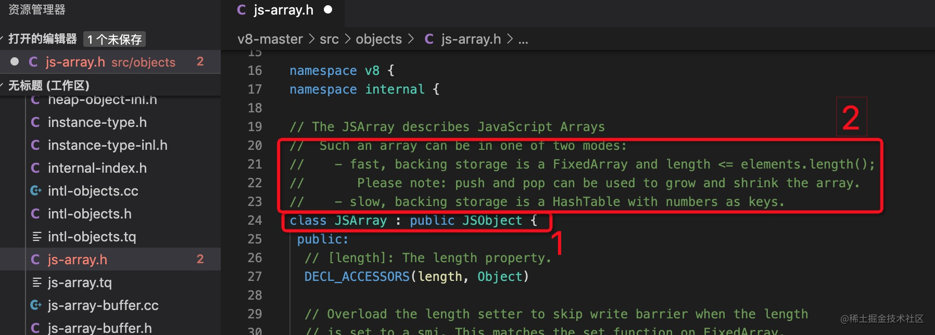
Task: Click line number 16 in gutter
Action: coord(255,71)
